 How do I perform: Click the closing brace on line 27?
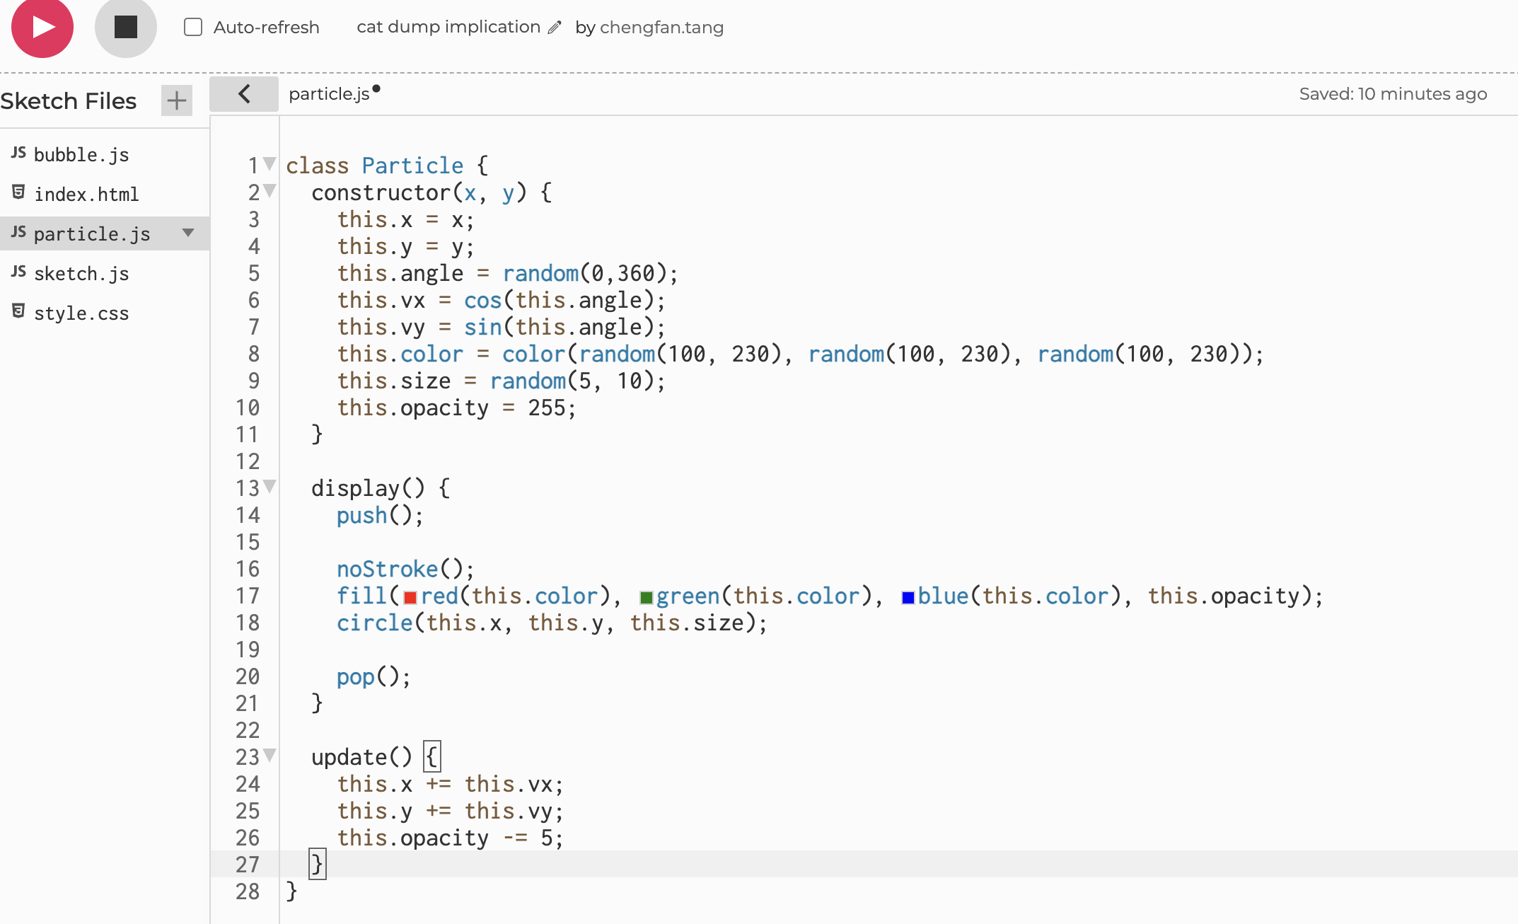coord(318,865)
